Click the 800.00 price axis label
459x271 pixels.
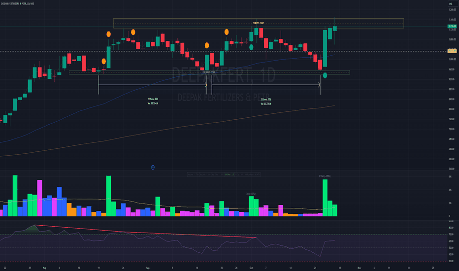click(452, 109)
